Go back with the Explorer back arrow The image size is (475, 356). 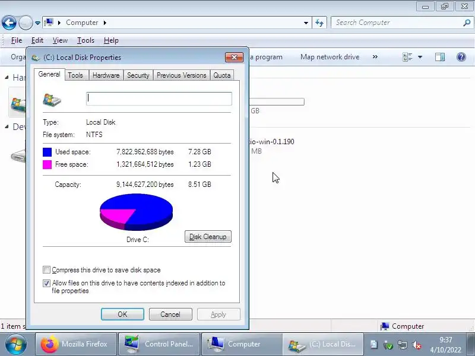coord(9,23)
